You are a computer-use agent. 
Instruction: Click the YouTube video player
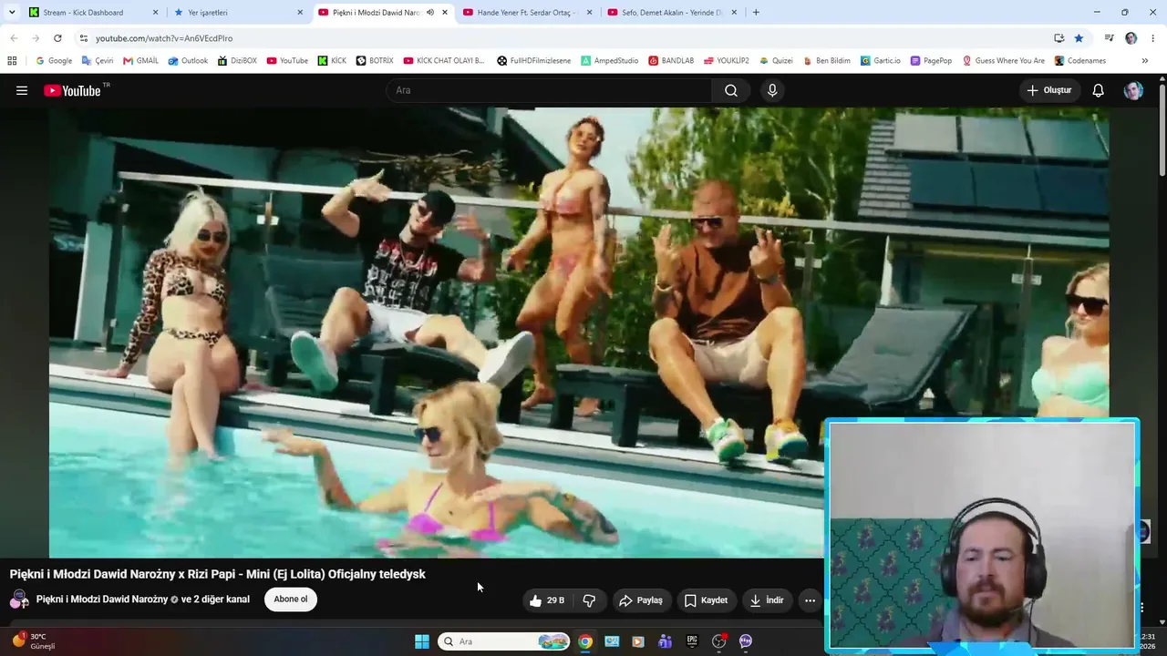click(x=579, y=333)
